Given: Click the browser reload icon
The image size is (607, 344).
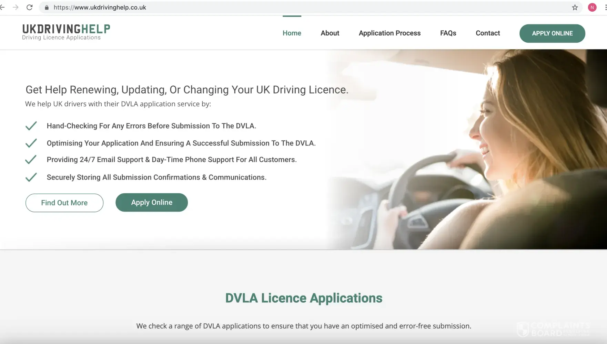Looking at the screenshot, I should click(30, 7).
